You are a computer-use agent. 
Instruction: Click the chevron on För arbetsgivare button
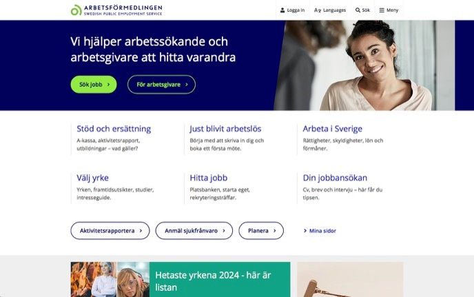[x=187, y=85]
